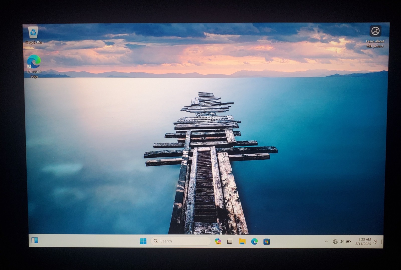401x270 pixels.
Task: Open the network status tray icon
Action: tap(335, 241)
